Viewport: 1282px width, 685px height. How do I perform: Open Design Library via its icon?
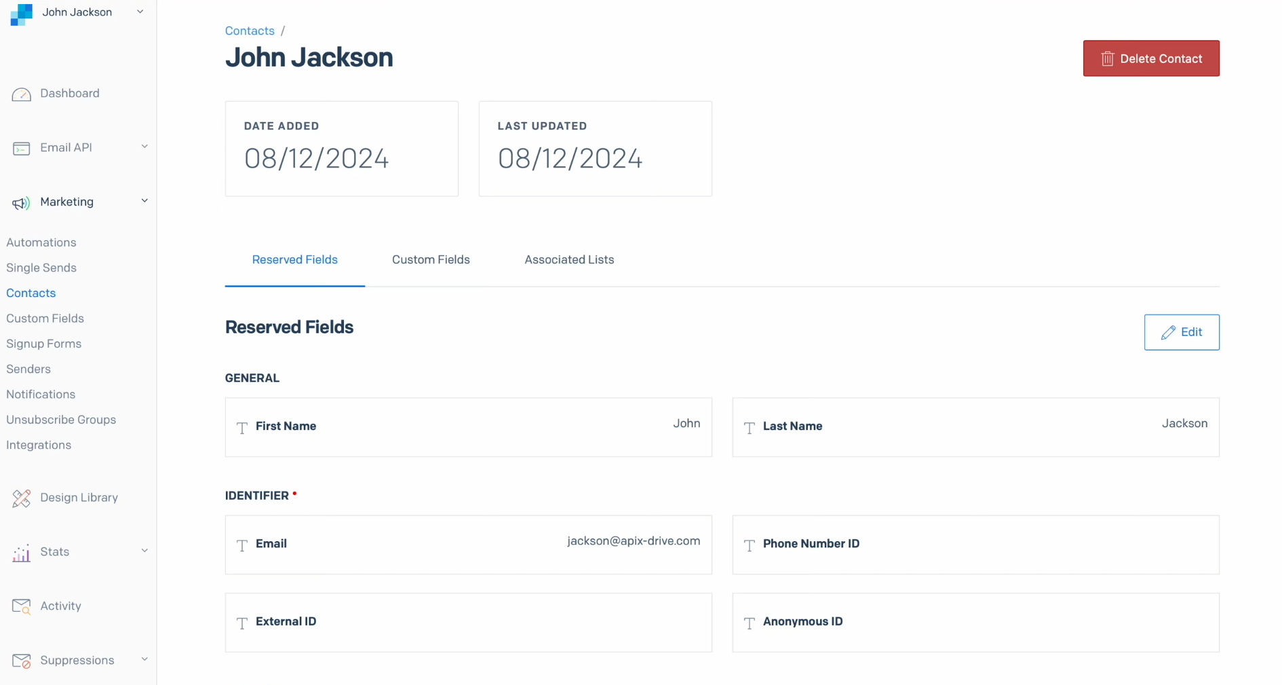point(21,498)
